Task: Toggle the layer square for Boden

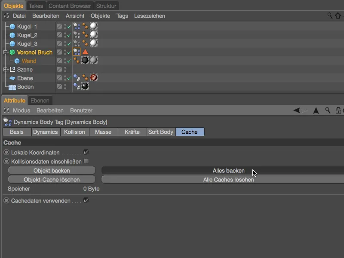Action: point(59,86)
